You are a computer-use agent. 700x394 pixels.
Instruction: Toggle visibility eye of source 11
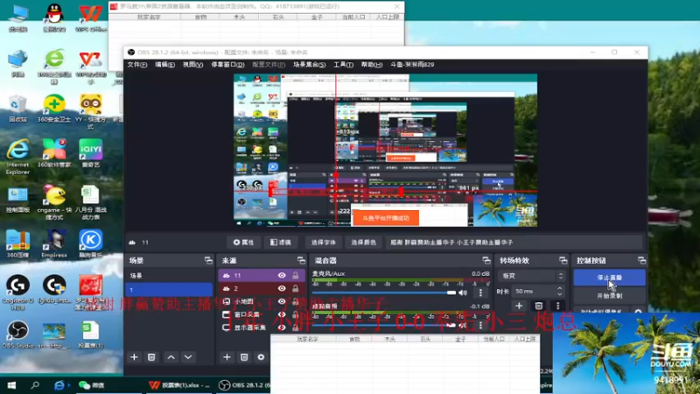[x=282, y=276]
